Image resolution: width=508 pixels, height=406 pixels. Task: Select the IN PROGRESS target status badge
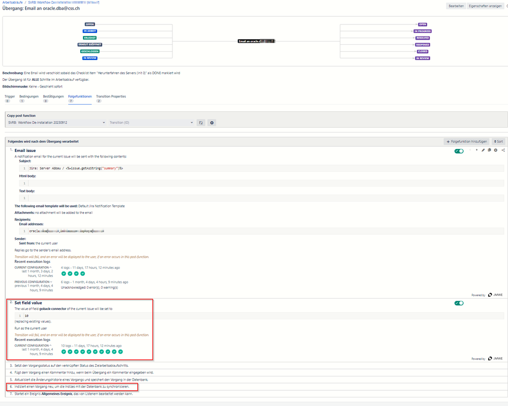423,32
